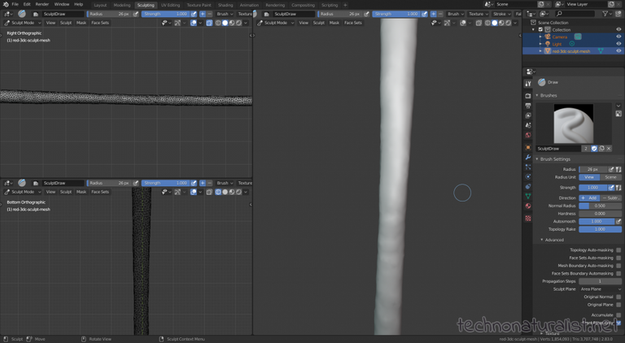Image resolution: width=625 pixels, height=343 pixels.
Task: Open Face Sets menu in bottom-left viewport
Action: click(x=100, y=192)
